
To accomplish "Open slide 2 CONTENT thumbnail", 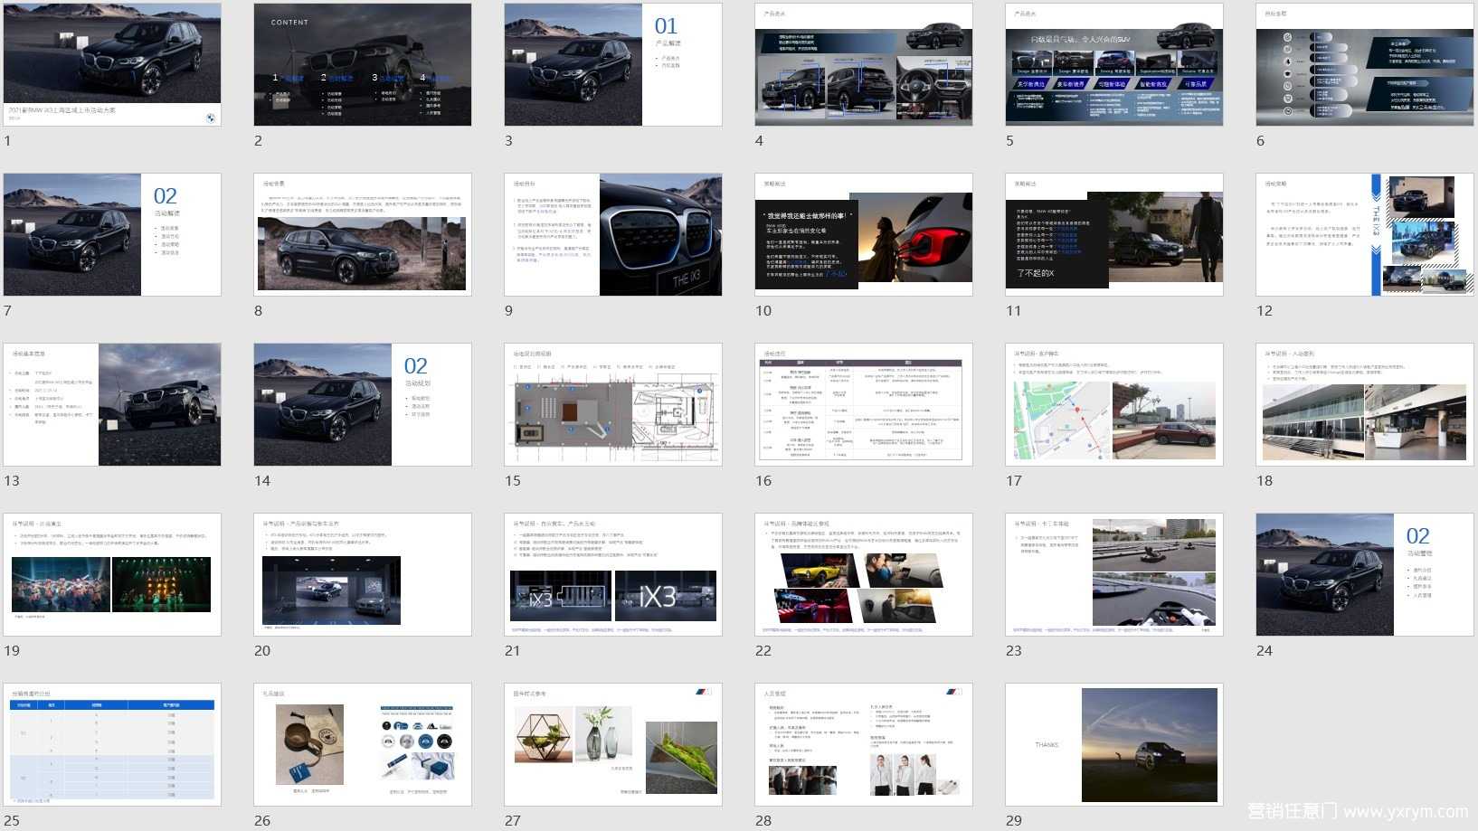I will coord(363,64).
